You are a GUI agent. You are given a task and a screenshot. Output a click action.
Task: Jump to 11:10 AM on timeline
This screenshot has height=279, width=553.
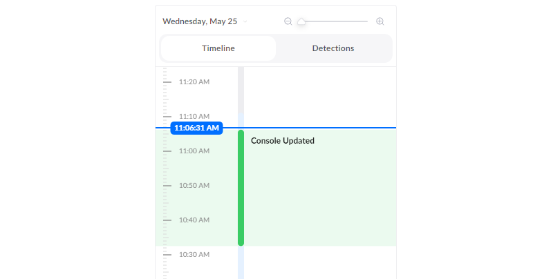[x=194, y=116]
